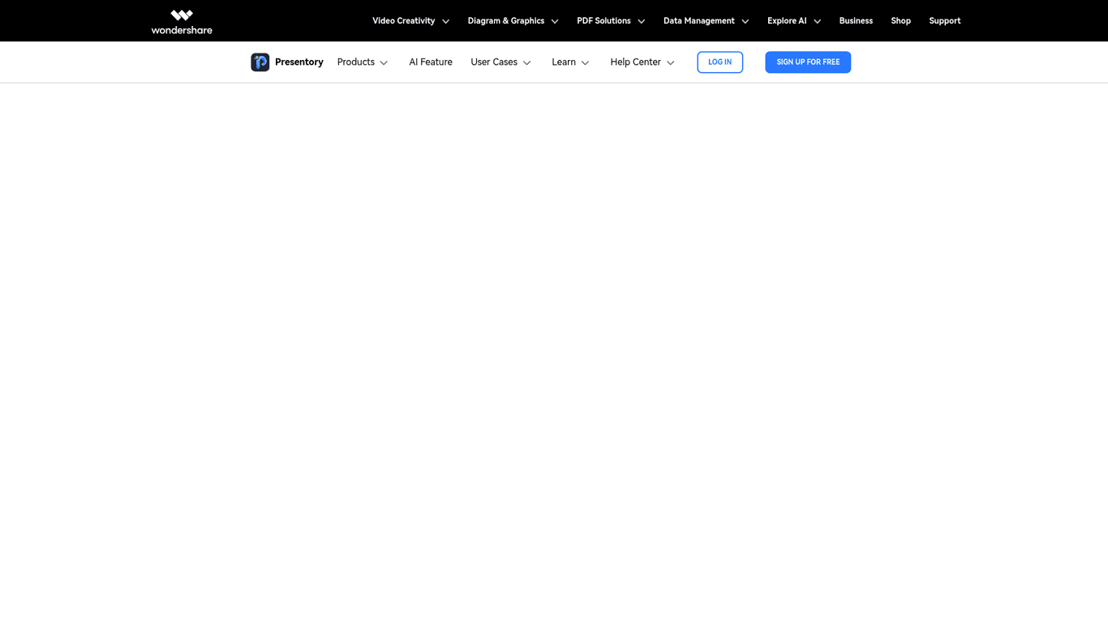Visit the Support page
Viewport: 1108px width, 623px height.
pyautogui.click(x=944, y=21)
